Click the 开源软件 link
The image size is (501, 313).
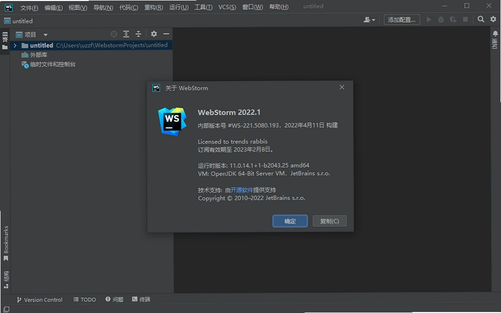tap(241, 190)
